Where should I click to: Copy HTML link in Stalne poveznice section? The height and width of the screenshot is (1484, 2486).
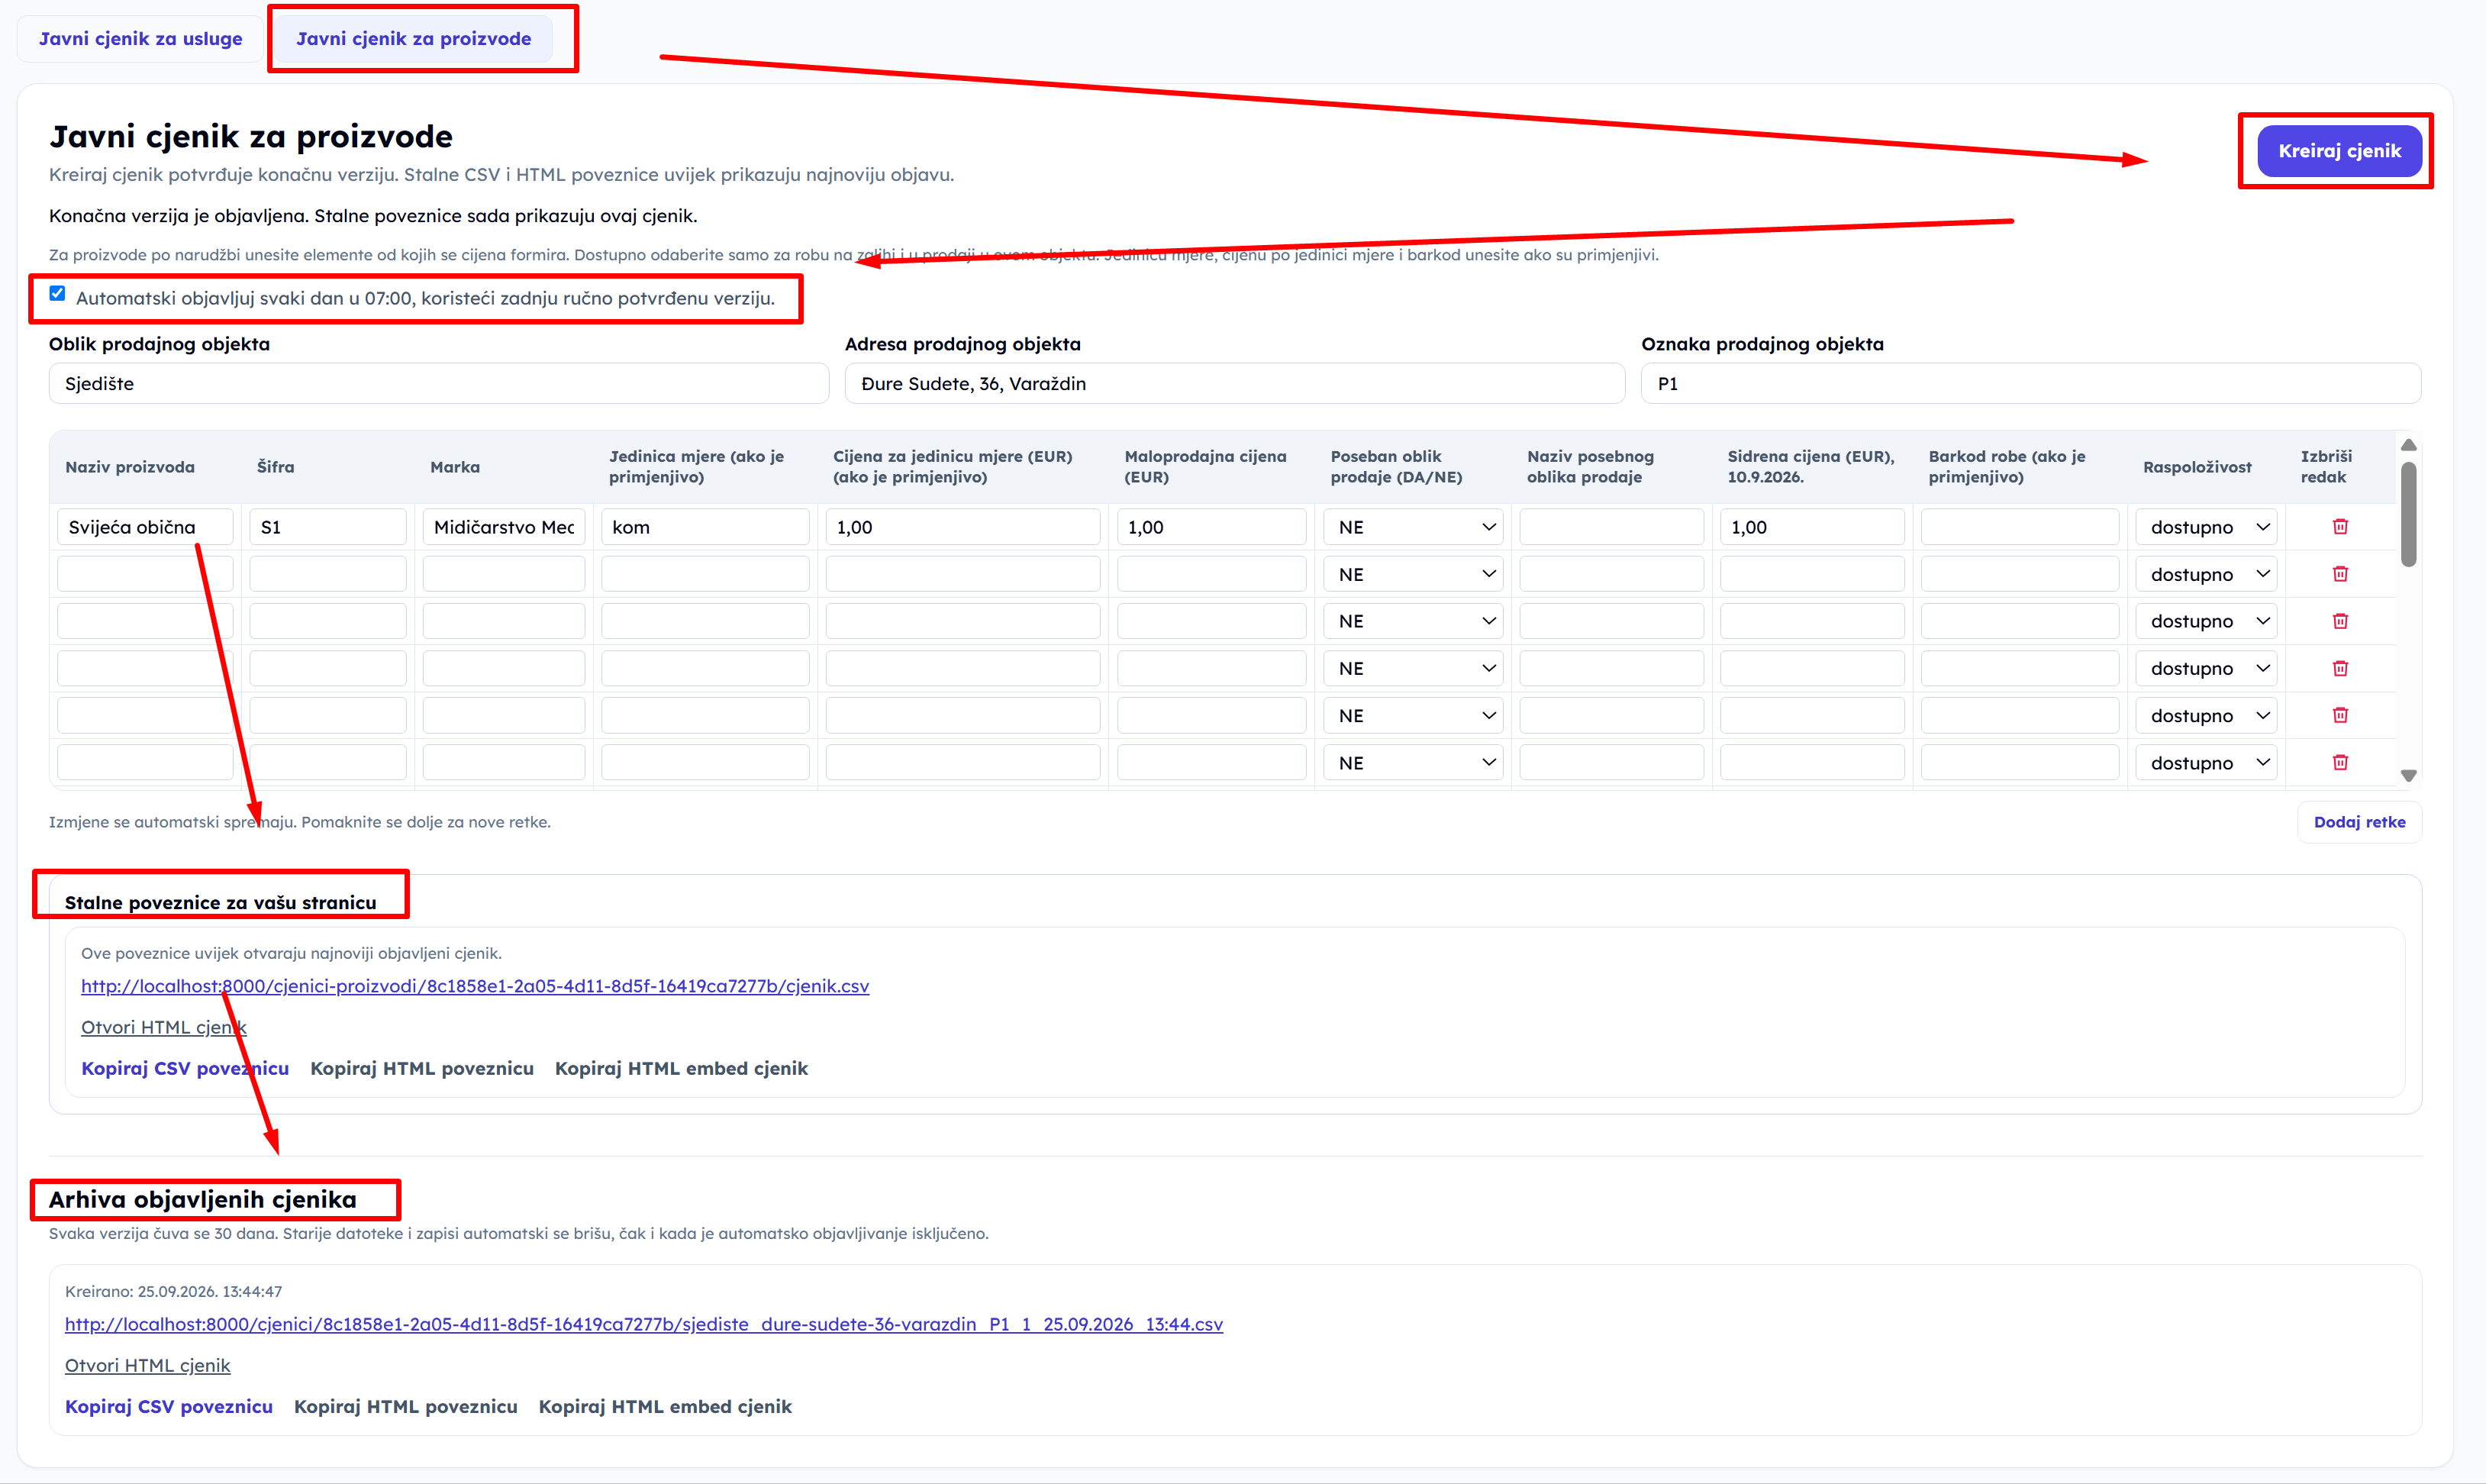point(422,1068)
